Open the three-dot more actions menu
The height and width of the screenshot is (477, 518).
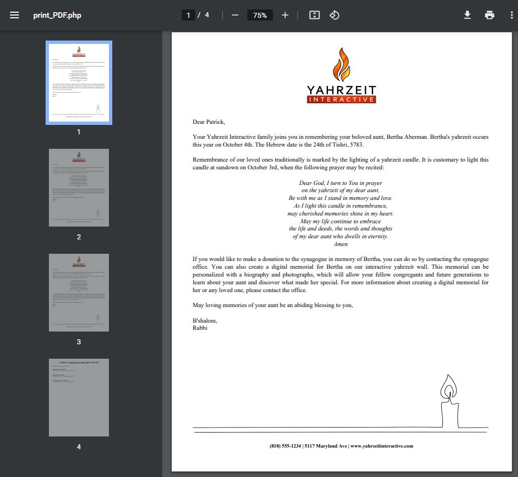tap(511, 15)
